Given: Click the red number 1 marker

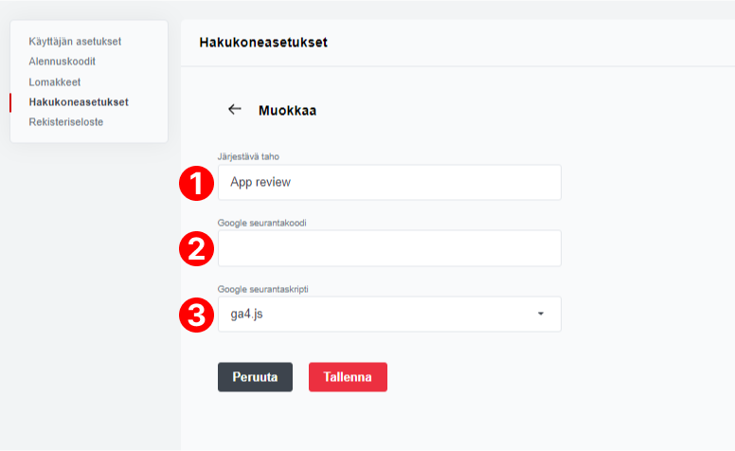Looking at the screenshot, I should 196,183.
